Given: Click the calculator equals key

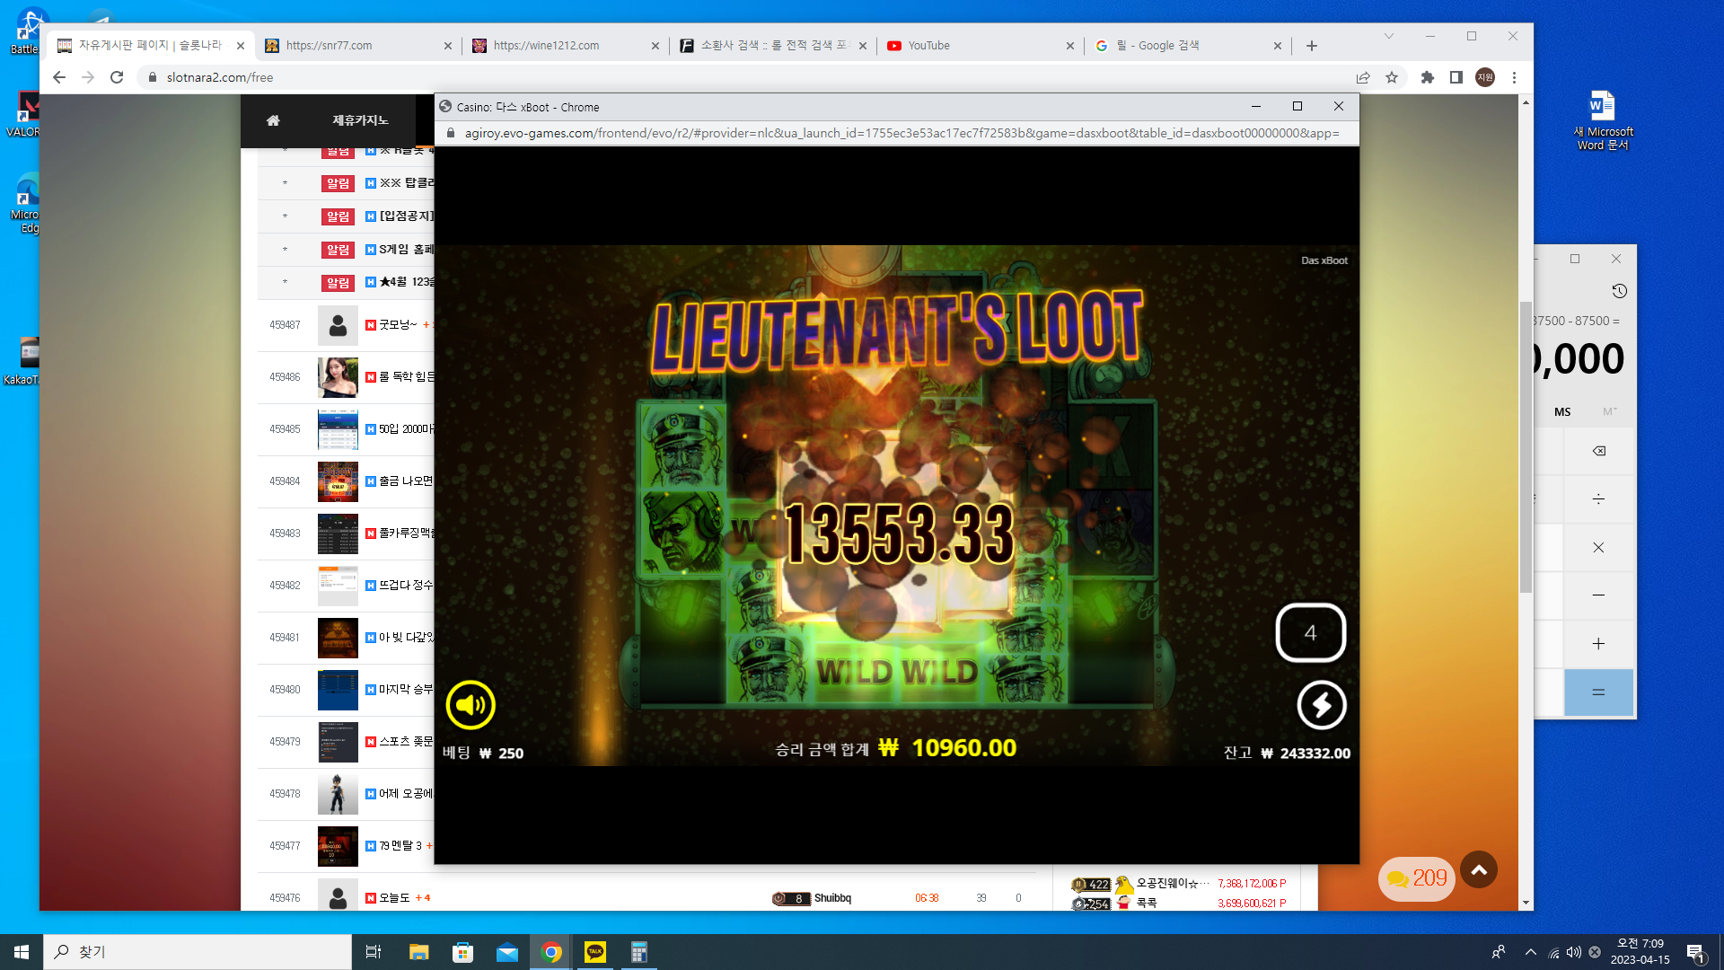Looking at the screenshot, I should click(1598, 692).
